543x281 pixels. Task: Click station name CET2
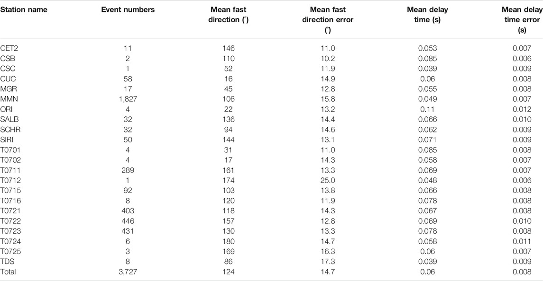[9, 48]
